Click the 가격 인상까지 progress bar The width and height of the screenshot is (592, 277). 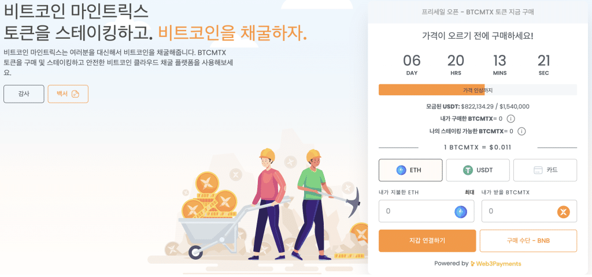(x=478, y=90)
